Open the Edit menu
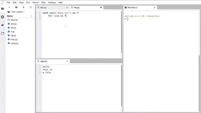Image resolution: width=201 pixels, height=113 pixels. point(14,3)
